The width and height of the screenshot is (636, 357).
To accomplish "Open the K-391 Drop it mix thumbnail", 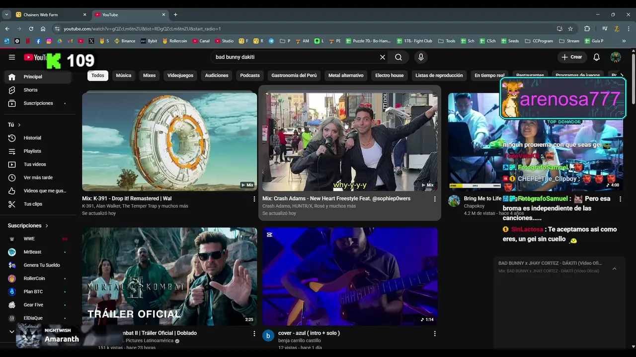I will 169,142.
